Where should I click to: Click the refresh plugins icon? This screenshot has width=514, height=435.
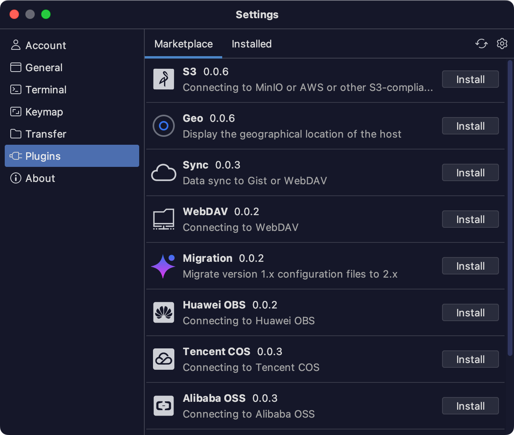(x=481, y=43)
